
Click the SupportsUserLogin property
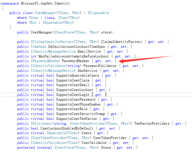(73, 95)
